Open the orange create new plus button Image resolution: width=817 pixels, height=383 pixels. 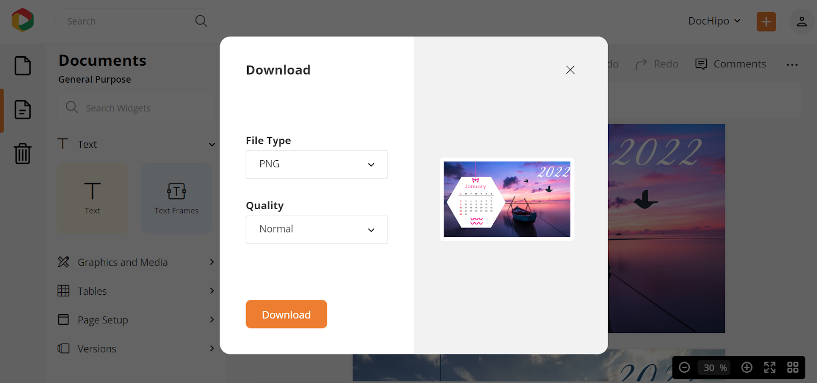[x=766, y=21]
